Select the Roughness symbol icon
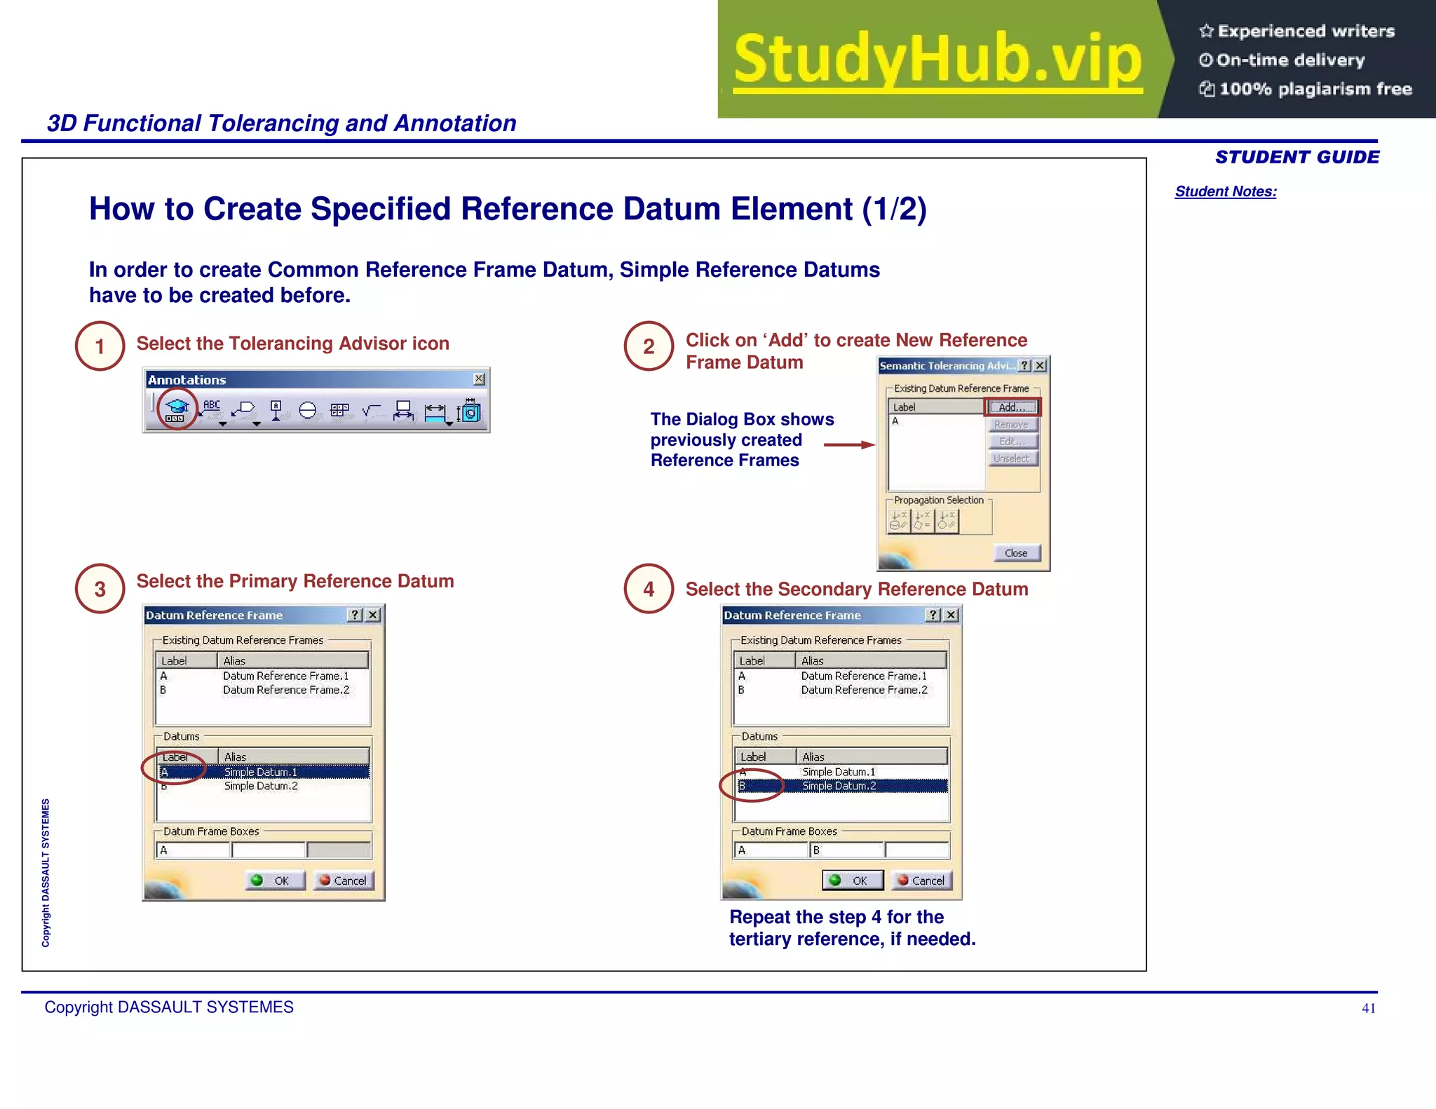This screenshot has height=1109, width=1436. (372, 410)
